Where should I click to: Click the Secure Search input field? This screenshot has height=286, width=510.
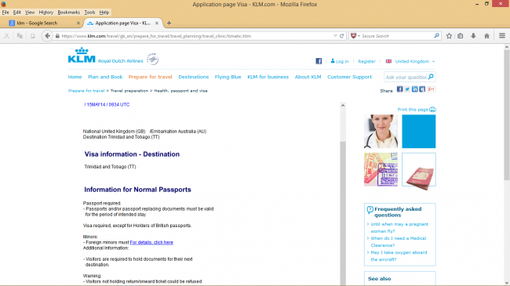[397, 36]
